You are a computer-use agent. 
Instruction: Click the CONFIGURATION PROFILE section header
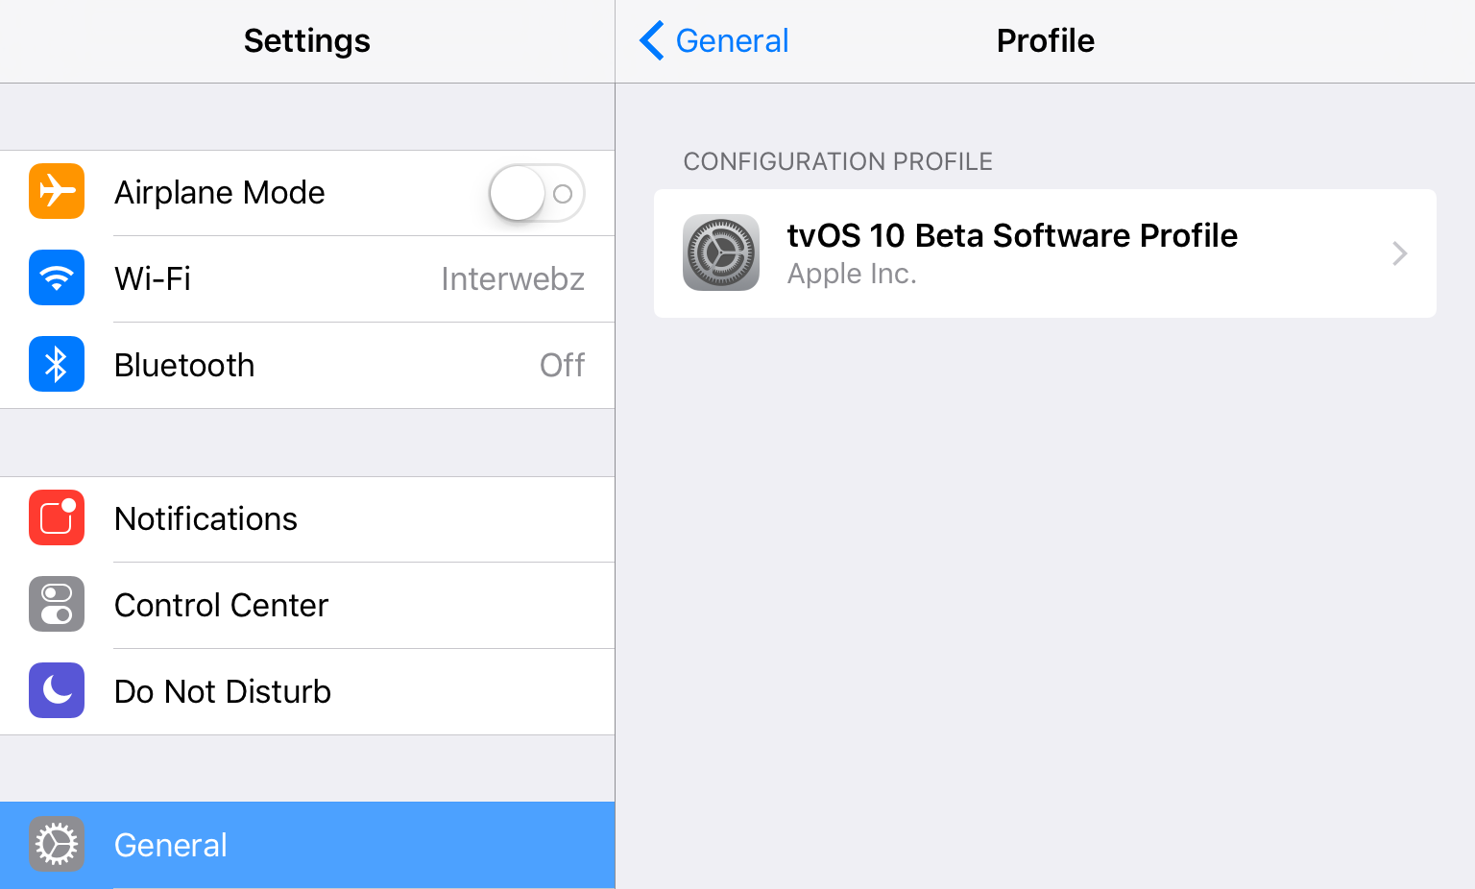(x=837, y=161)
